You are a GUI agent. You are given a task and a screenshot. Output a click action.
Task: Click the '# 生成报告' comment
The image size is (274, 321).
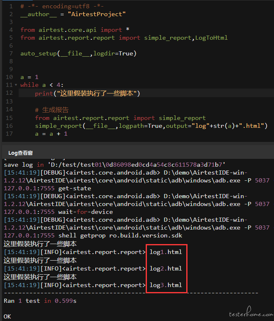52,110
